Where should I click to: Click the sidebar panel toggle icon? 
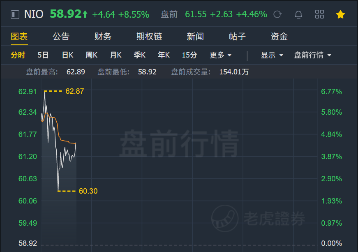click(15, 14)
